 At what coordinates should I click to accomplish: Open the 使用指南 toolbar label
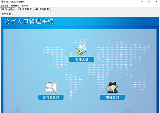(44, 9)
